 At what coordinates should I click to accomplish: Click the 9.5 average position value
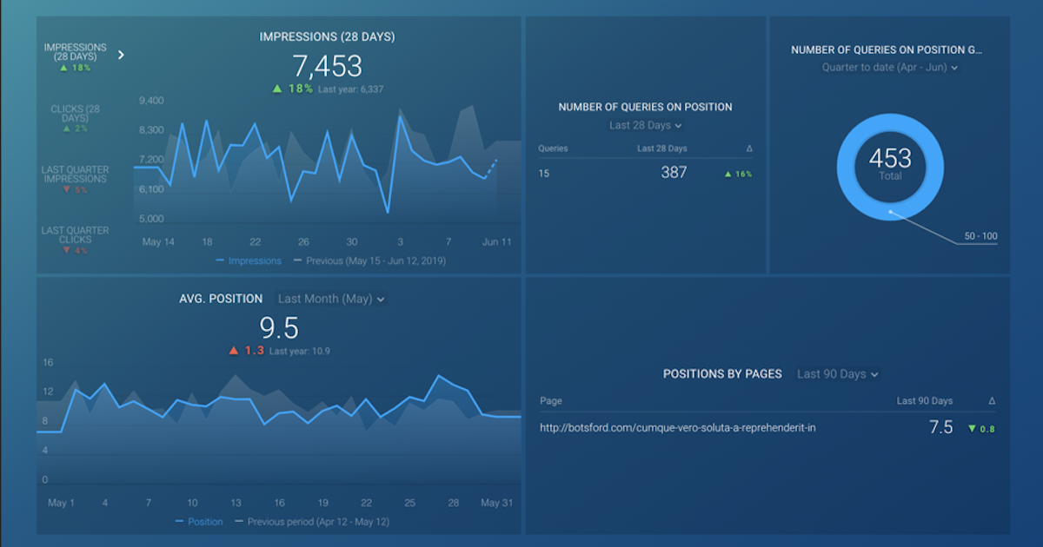tap(279, 328)
